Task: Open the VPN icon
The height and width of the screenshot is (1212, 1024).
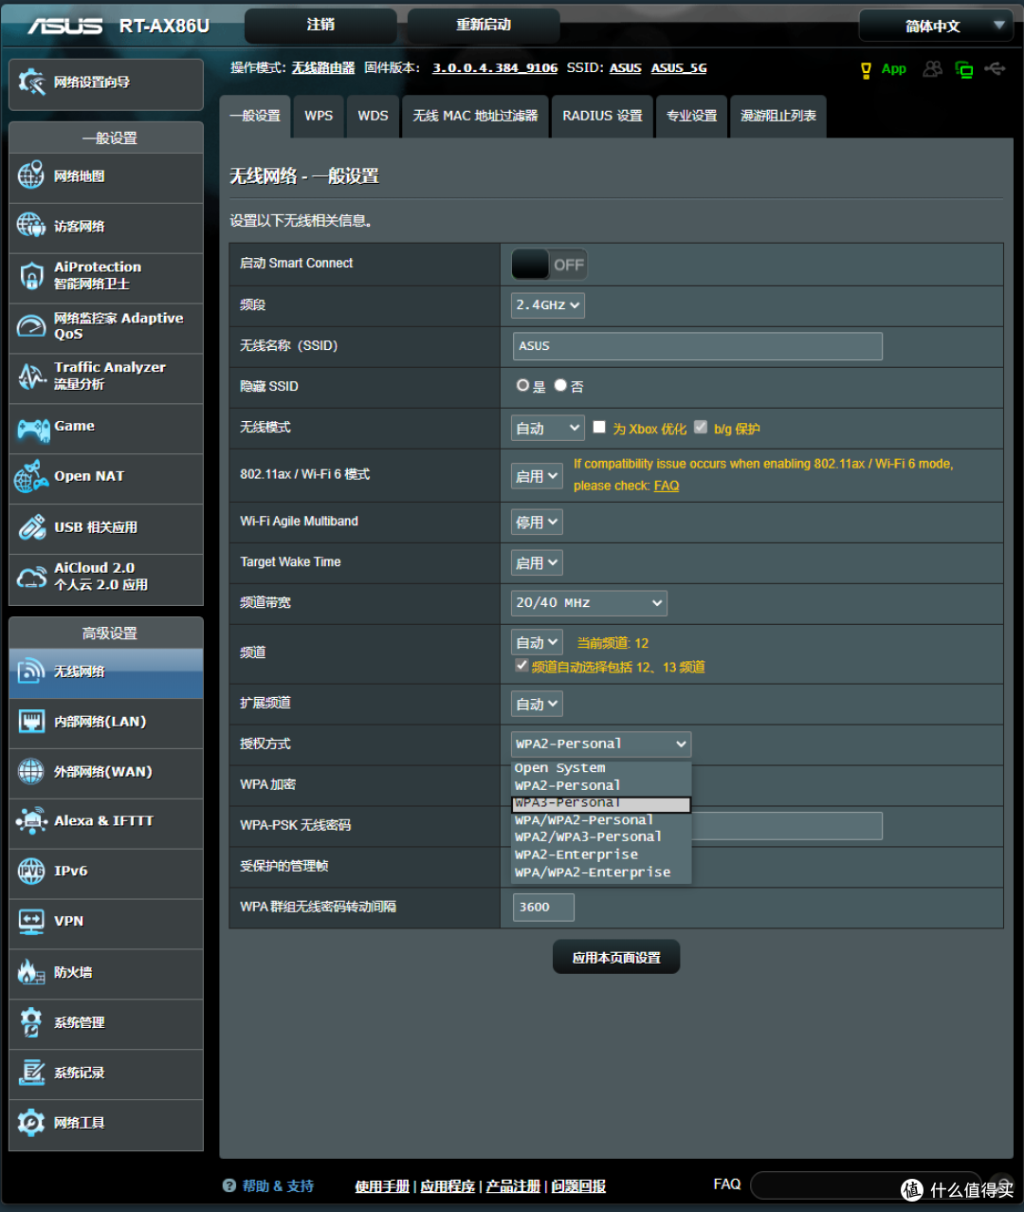Action: (31, 921)
